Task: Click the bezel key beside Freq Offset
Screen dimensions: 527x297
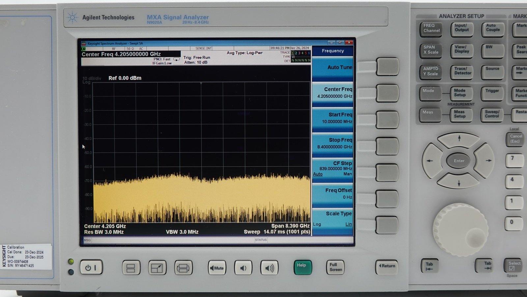Action: [387, 199]
